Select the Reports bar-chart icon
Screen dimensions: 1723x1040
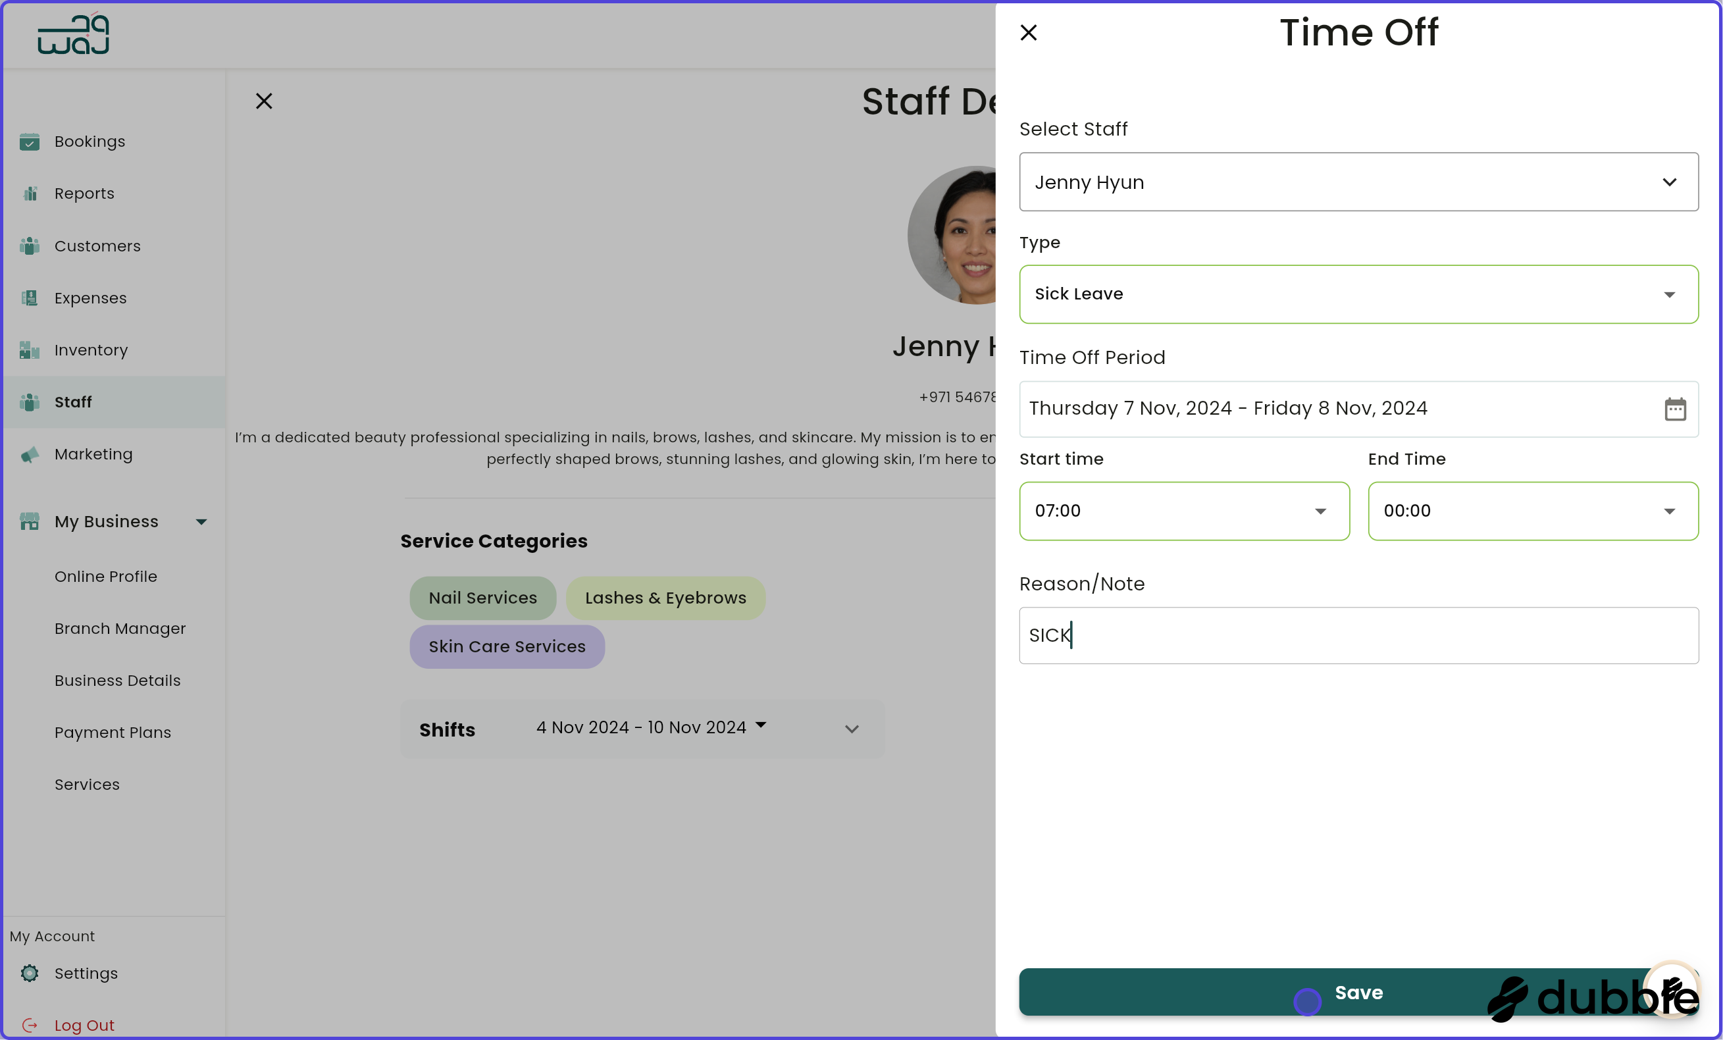[30, 194]
